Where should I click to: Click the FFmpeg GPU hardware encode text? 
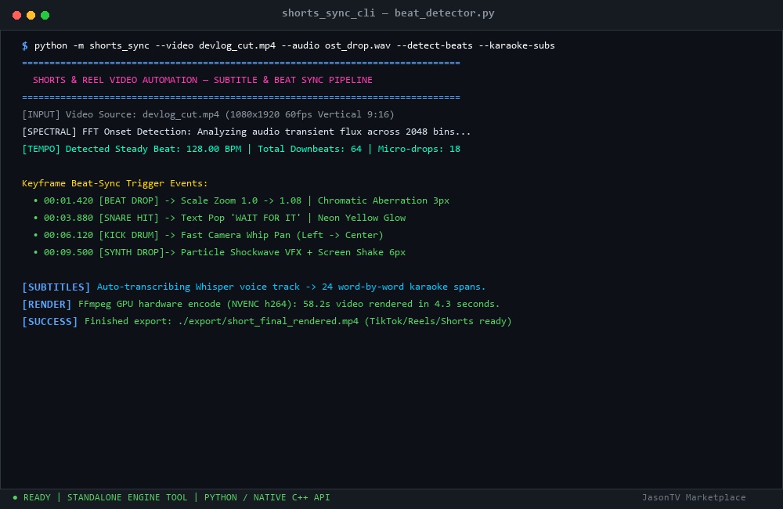click(x=289, y=304)
